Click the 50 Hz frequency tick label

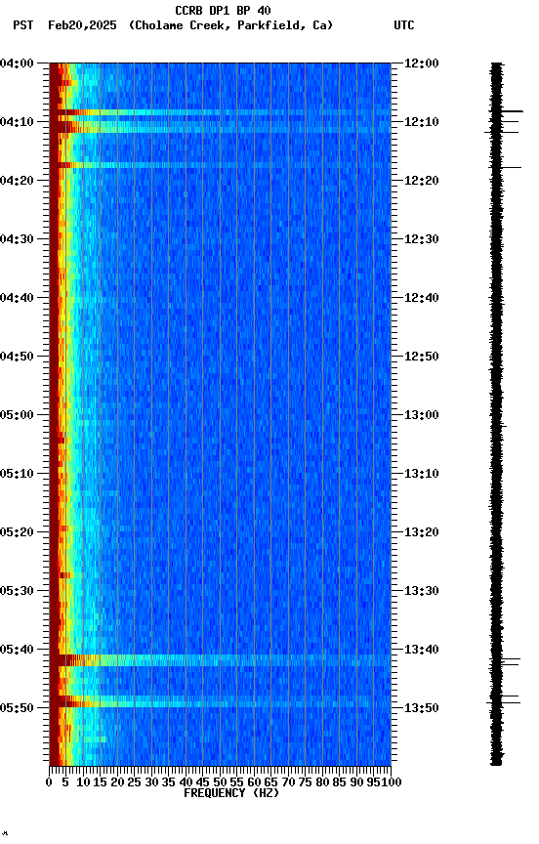click(220, 782)
